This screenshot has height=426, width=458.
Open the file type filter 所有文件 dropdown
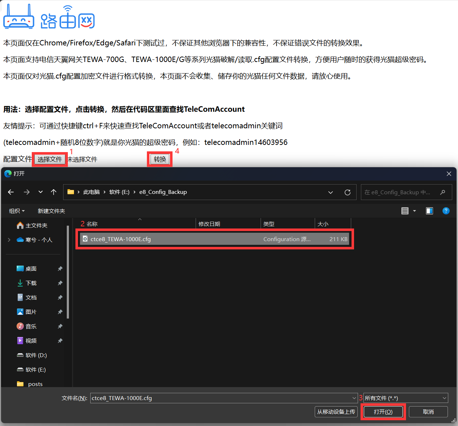click(x=405, y=398)
